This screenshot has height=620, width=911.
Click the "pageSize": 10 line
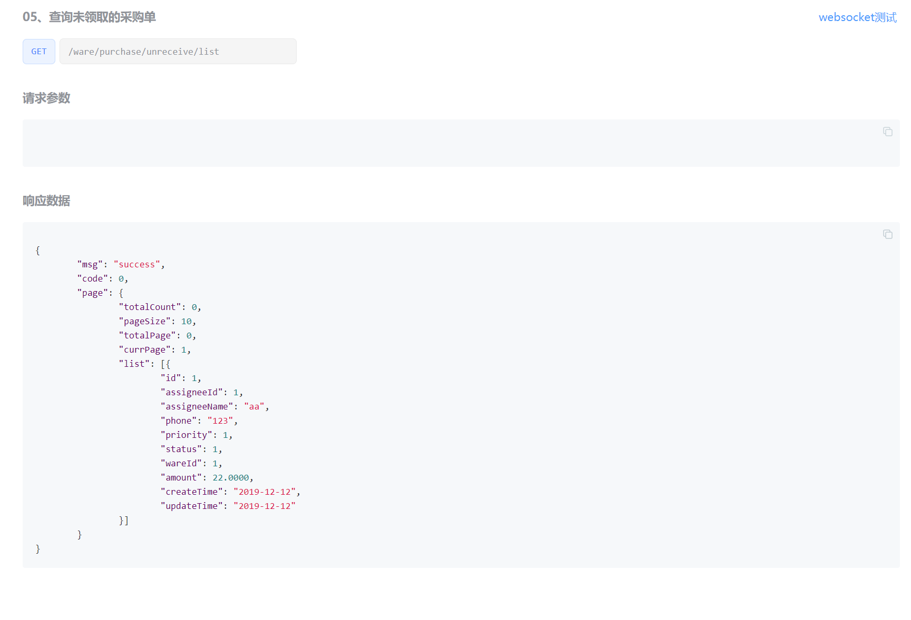158,322
